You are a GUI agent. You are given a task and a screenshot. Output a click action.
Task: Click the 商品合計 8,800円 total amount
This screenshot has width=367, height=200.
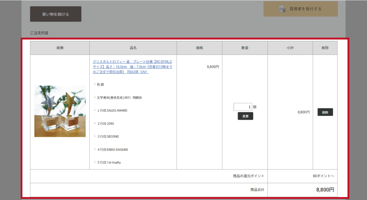[x=325, y=190]
